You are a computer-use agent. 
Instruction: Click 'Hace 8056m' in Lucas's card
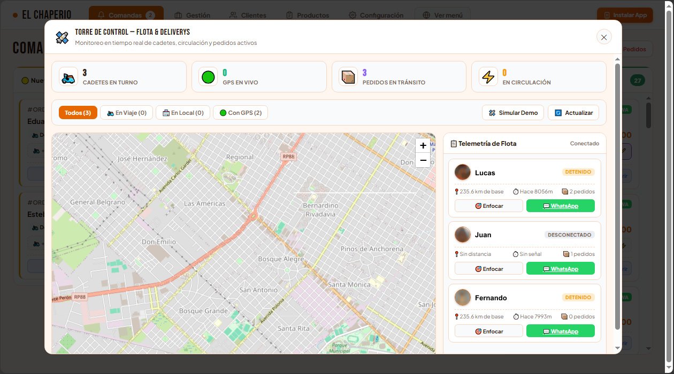533,191
